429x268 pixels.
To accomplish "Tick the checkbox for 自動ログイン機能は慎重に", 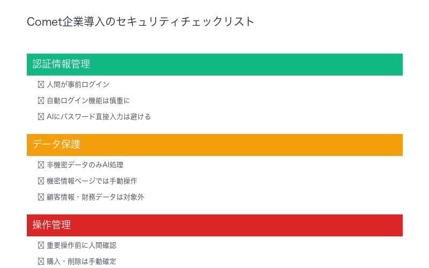I will tap(41, 101).
